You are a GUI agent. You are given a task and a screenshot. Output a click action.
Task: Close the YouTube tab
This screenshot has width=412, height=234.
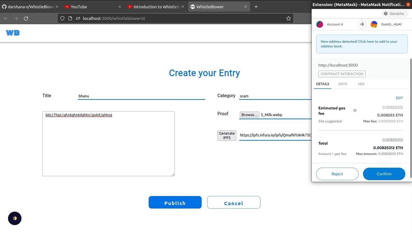click(x=120, y=7)
